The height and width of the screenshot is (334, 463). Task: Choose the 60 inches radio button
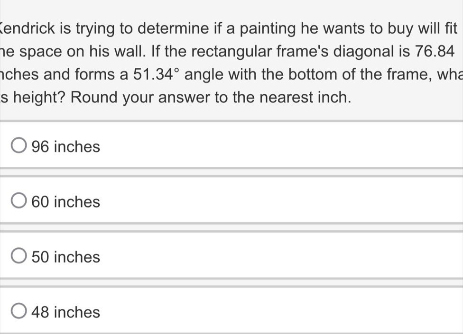coord(19,202)
